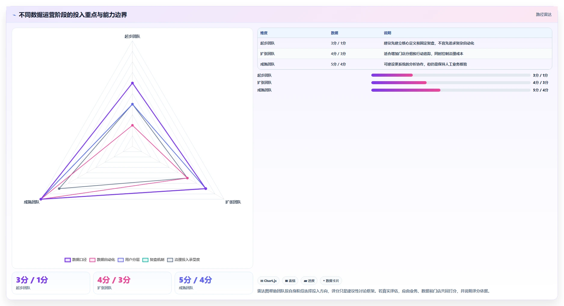The image size is (564, 306).
Task: Click the description 可建设更系统的分析协作
Action: point(425,64)
